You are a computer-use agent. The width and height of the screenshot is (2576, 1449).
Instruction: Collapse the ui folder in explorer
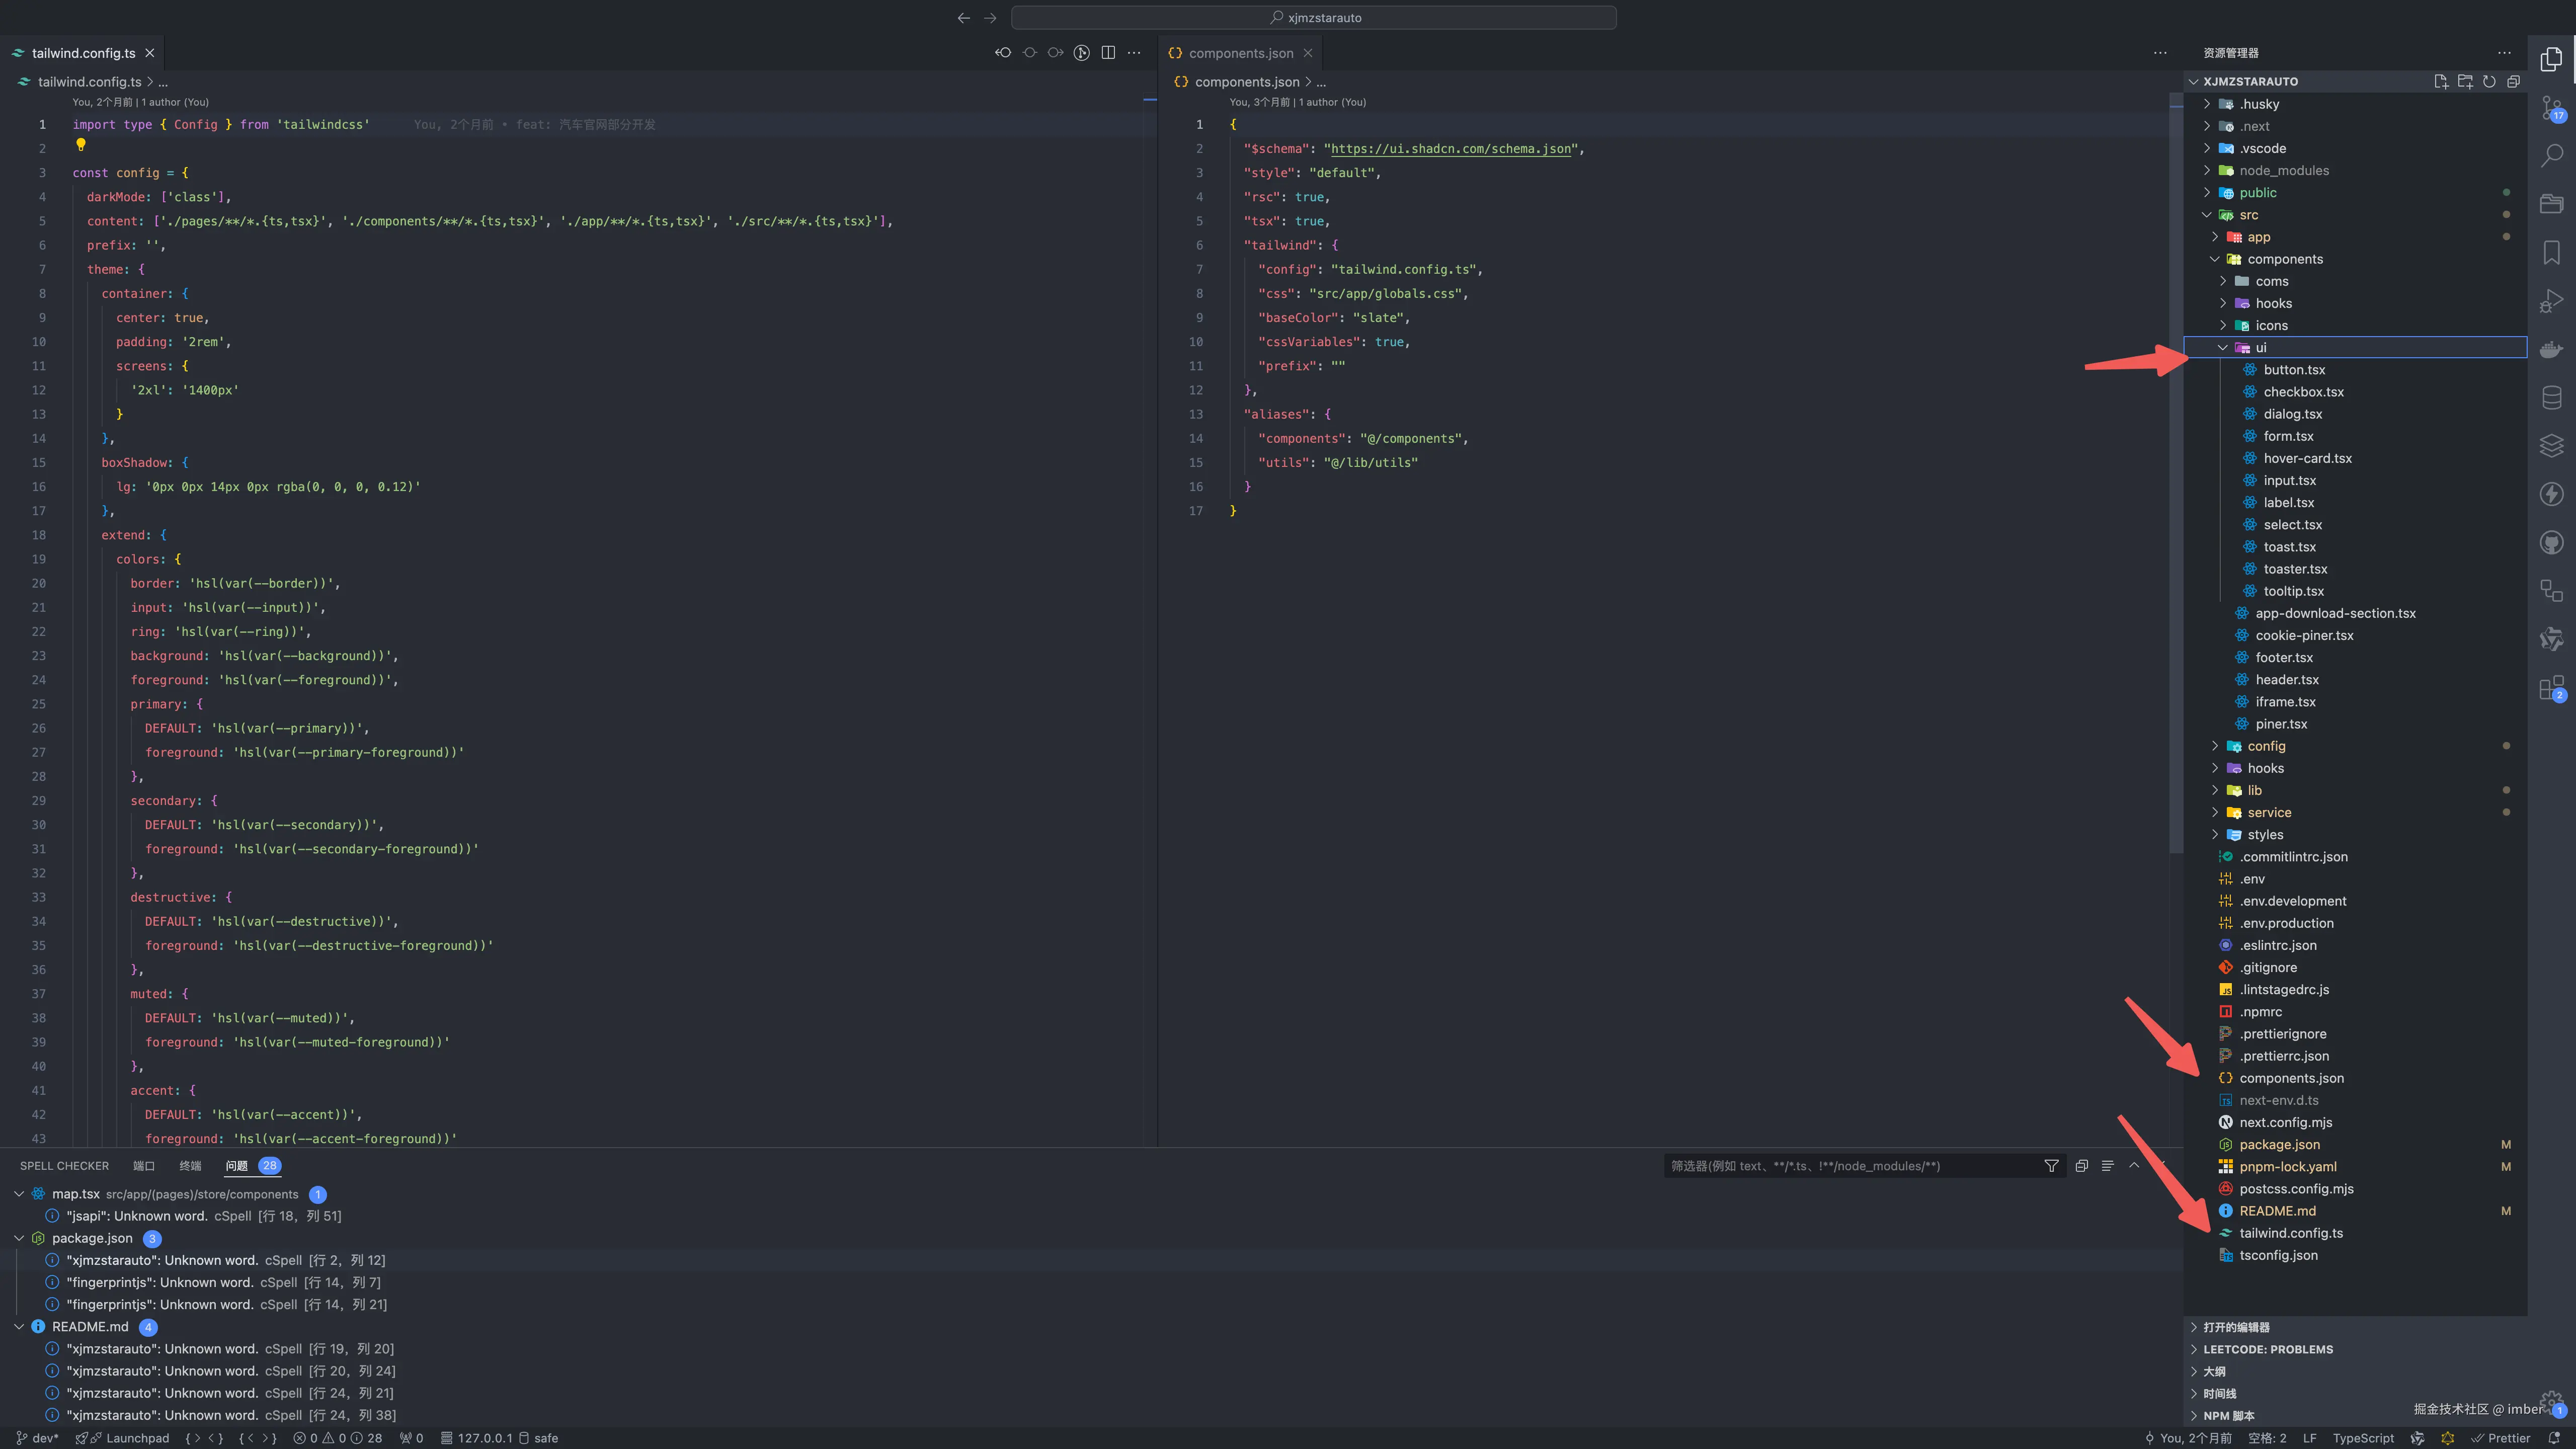point(2223,348)
